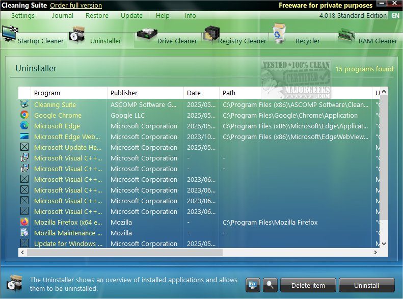
Task: Click the Delete item button
Action: coord(308,285)
